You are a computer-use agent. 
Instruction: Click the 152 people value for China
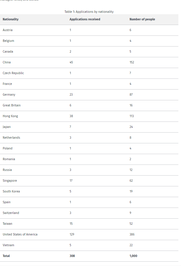132,62
